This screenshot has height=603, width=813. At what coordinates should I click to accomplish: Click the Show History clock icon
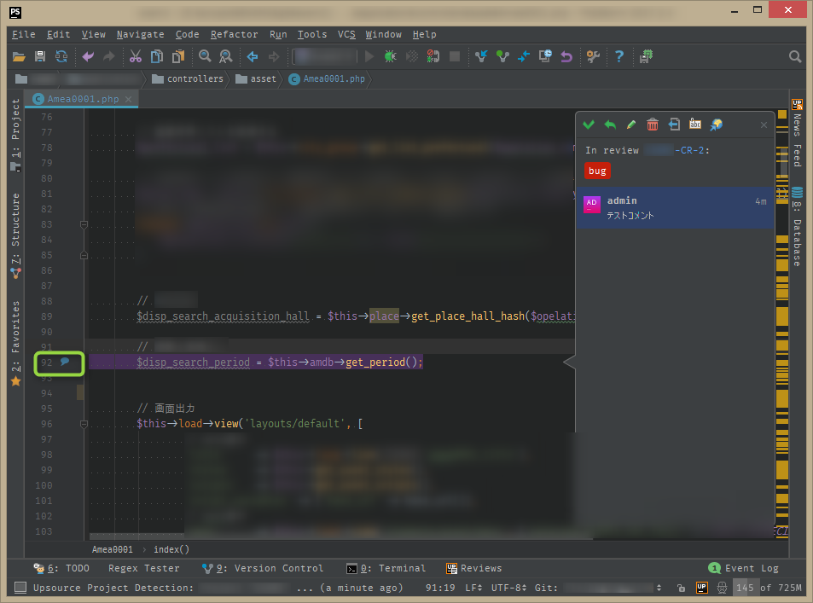pos(545,56)
